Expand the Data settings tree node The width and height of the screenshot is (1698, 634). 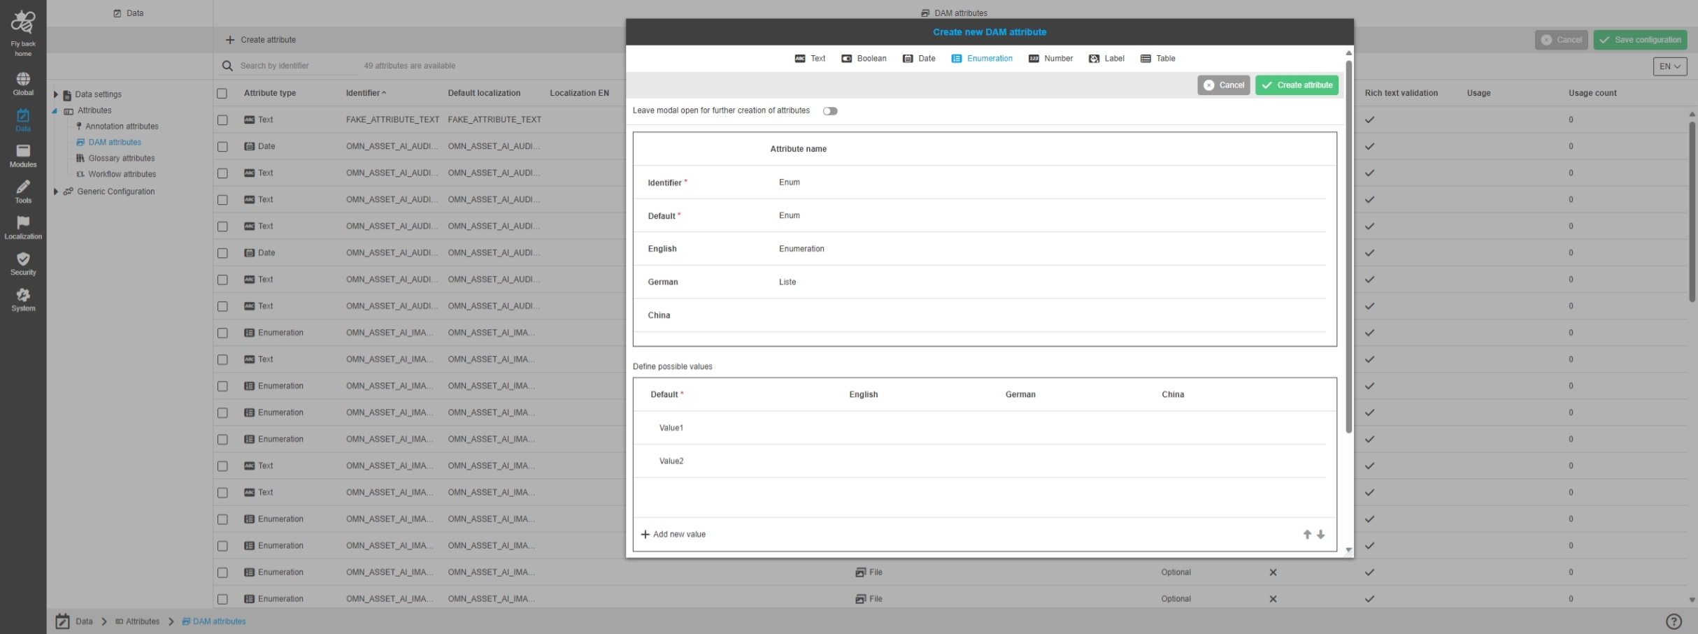pos(56,94)
